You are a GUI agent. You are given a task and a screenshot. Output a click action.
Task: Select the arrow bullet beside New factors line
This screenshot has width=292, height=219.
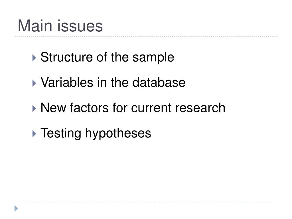tap(34, 109)
